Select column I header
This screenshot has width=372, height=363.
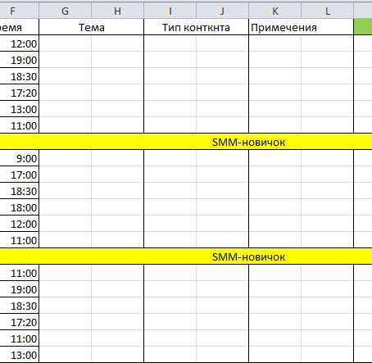(170, 11)
